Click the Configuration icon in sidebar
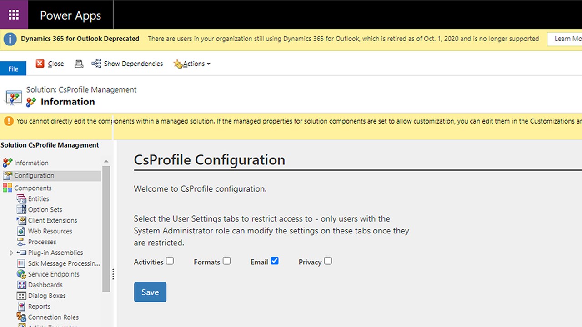Screen dimensions: 582x327 pyautogui.click(x=8, y=175)
